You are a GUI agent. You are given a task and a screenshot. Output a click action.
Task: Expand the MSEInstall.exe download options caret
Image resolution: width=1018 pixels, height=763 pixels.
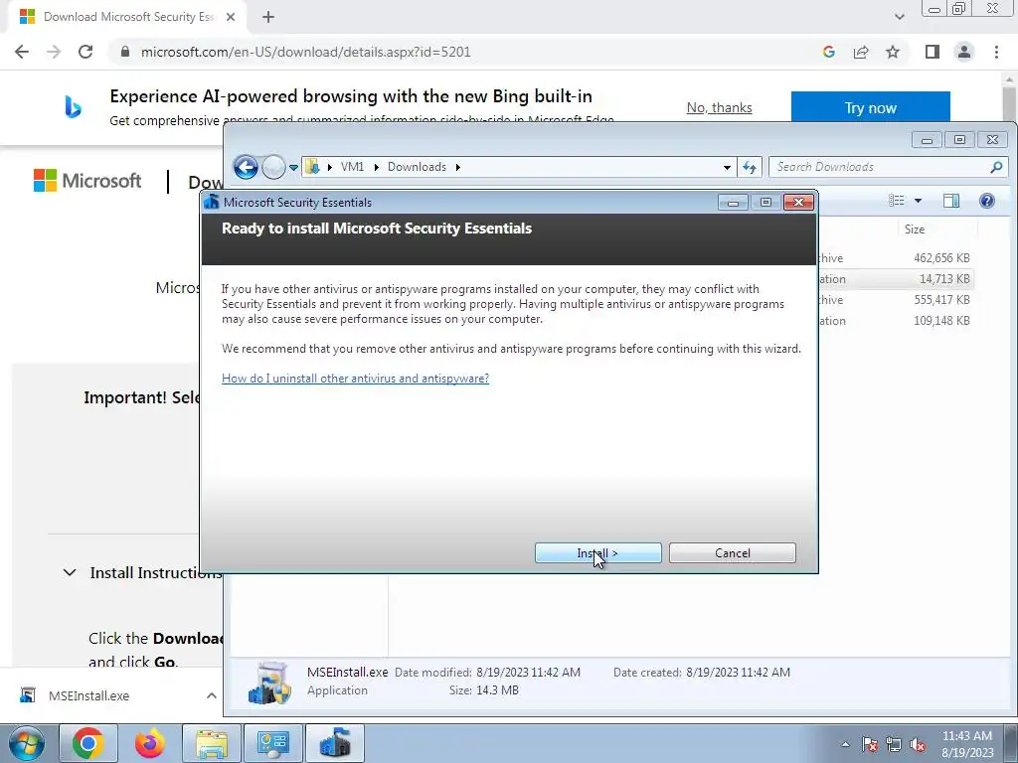tap(212, 695)
